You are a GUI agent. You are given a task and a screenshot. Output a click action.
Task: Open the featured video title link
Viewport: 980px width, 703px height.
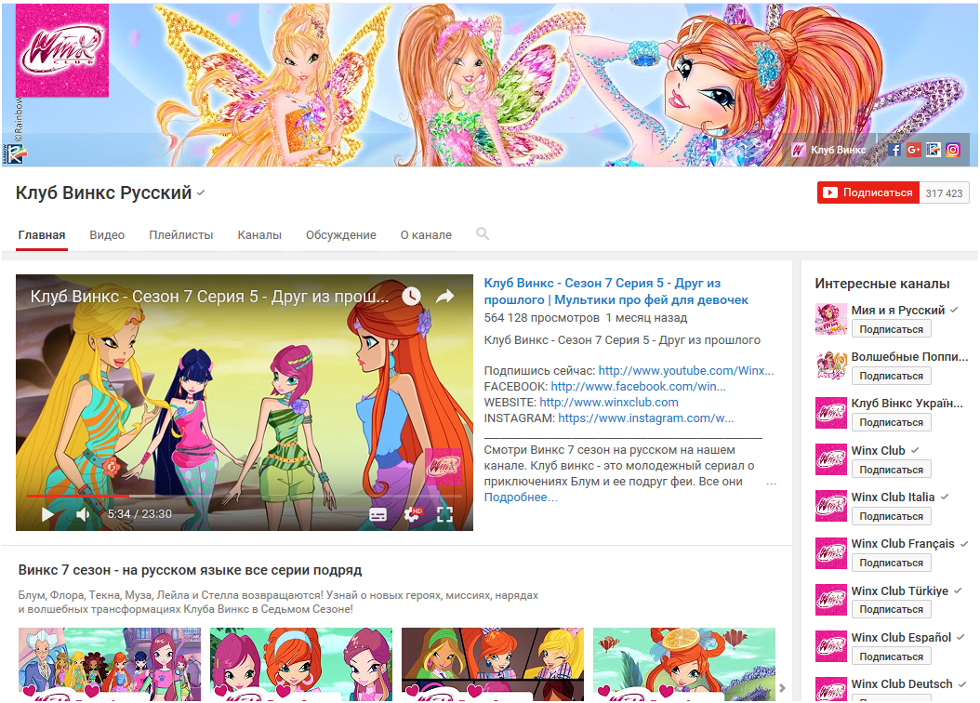coord(616,291)
